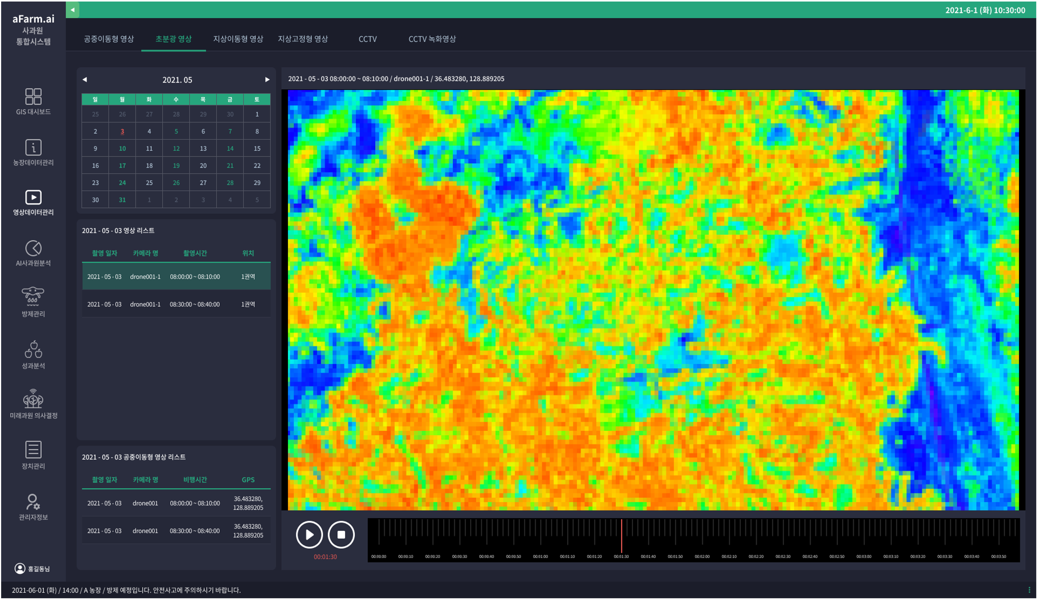Select the 08:30:00 ~ 08:40:00 drone001-1 video row
The height and width of the screenshot is (599, 1037).
[x=176, y=304]
